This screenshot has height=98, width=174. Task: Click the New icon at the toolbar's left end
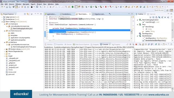point(2,7)
